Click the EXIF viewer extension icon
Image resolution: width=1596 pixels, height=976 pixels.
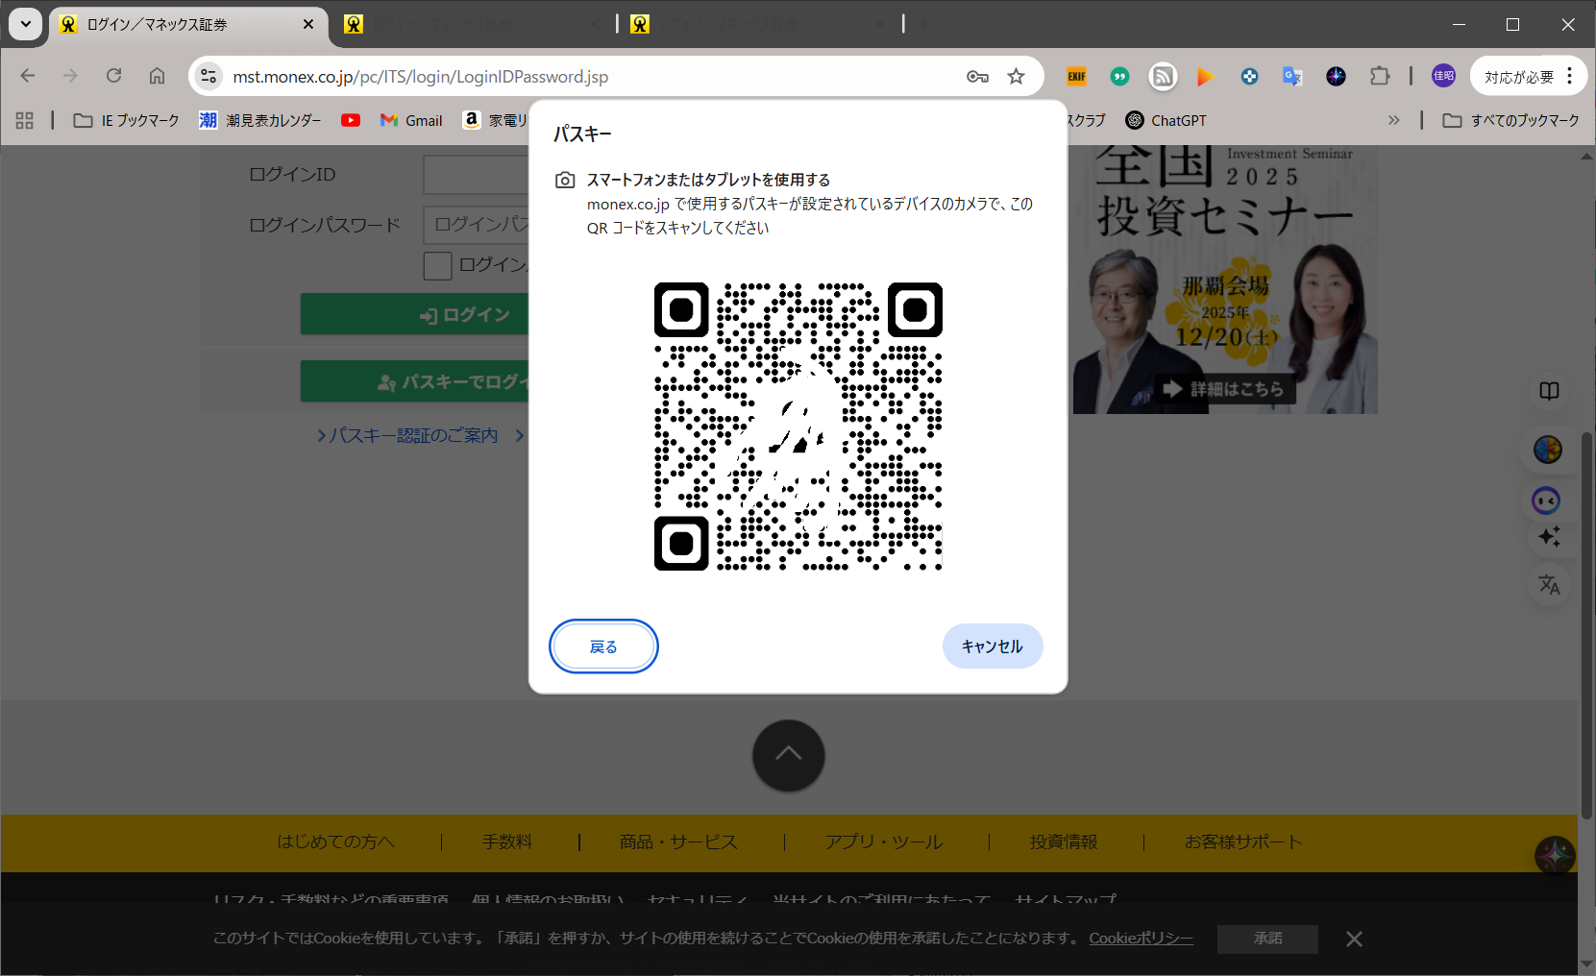(x=1076, y=77)
